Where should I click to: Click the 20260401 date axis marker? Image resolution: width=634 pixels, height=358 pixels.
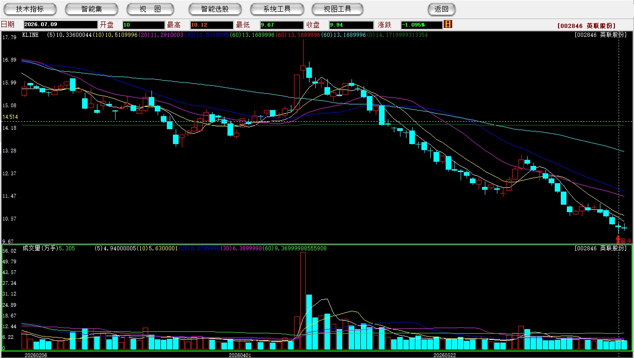(240, 355)
